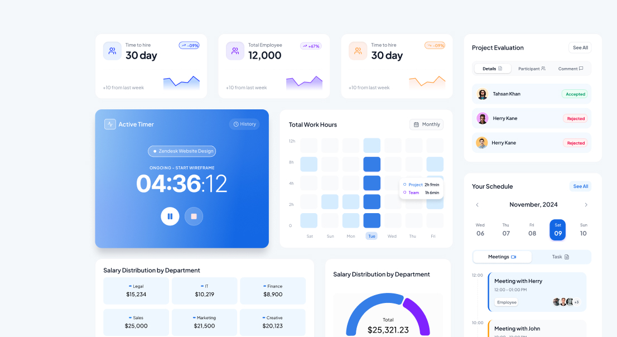
Task: Select the Legal $15,234 salary card
Action: click(136, 291)
